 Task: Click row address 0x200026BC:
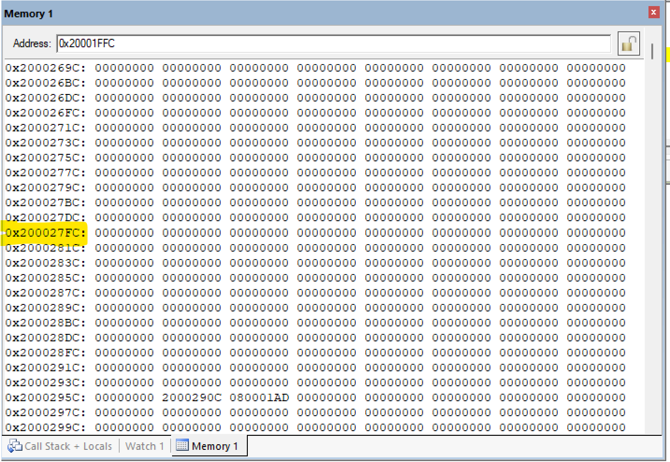click(46, 83)
